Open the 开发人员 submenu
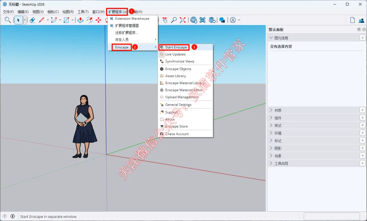 (x=133, y=39)
